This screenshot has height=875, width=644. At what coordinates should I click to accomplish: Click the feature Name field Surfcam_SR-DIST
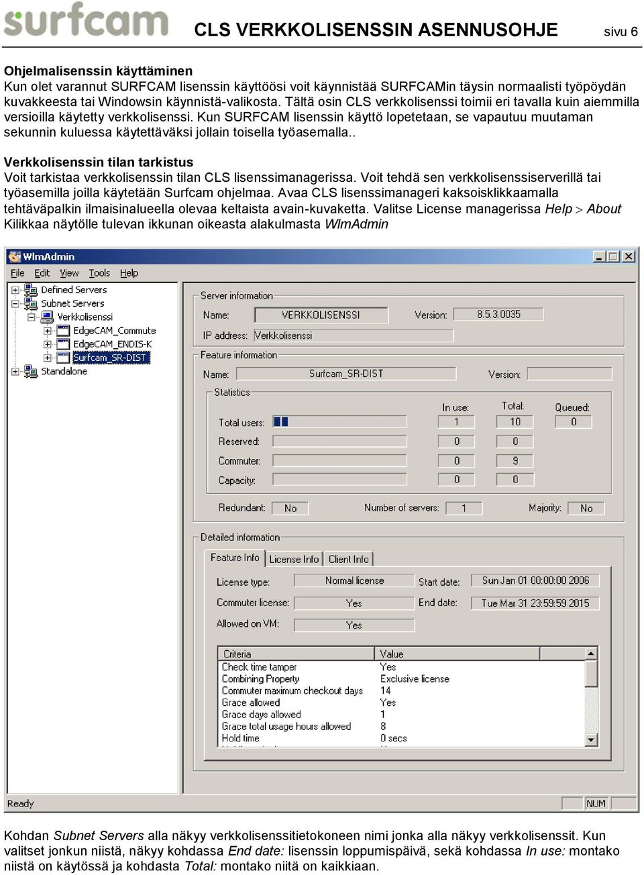[x=345, y=374]
